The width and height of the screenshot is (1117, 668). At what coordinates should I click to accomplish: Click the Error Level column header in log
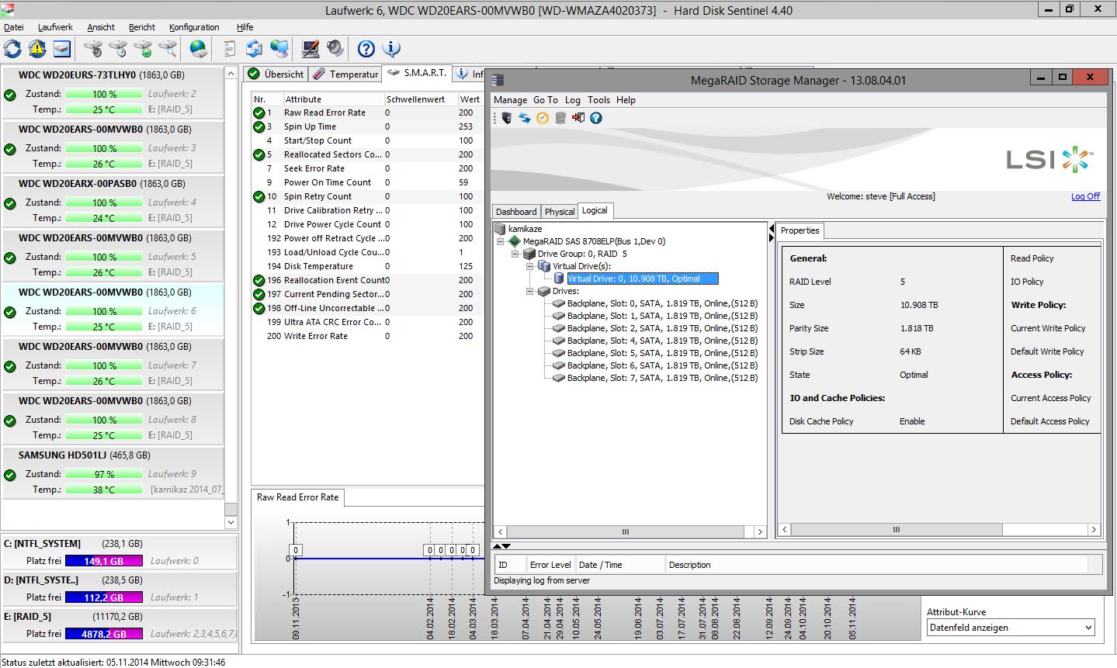(550, 565)
